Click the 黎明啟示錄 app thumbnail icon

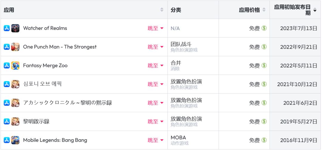15,121
